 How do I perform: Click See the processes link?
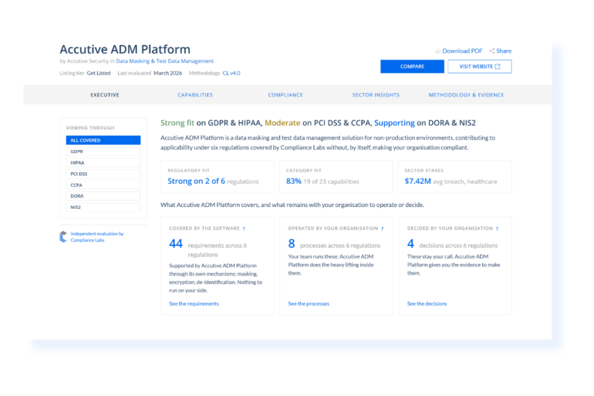(309, 304)
